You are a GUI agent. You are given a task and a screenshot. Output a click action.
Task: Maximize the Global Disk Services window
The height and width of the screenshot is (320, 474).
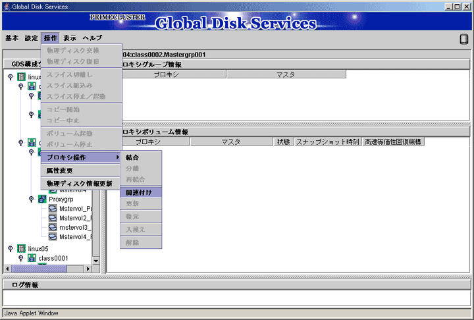click(x=458, y=7)
